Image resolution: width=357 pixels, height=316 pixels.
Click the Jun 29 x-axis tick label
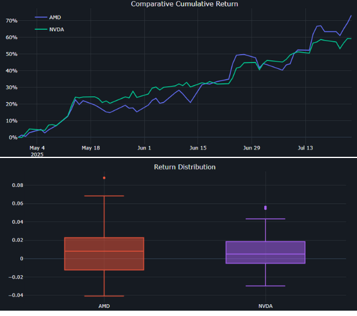click(x=252, y=148)
